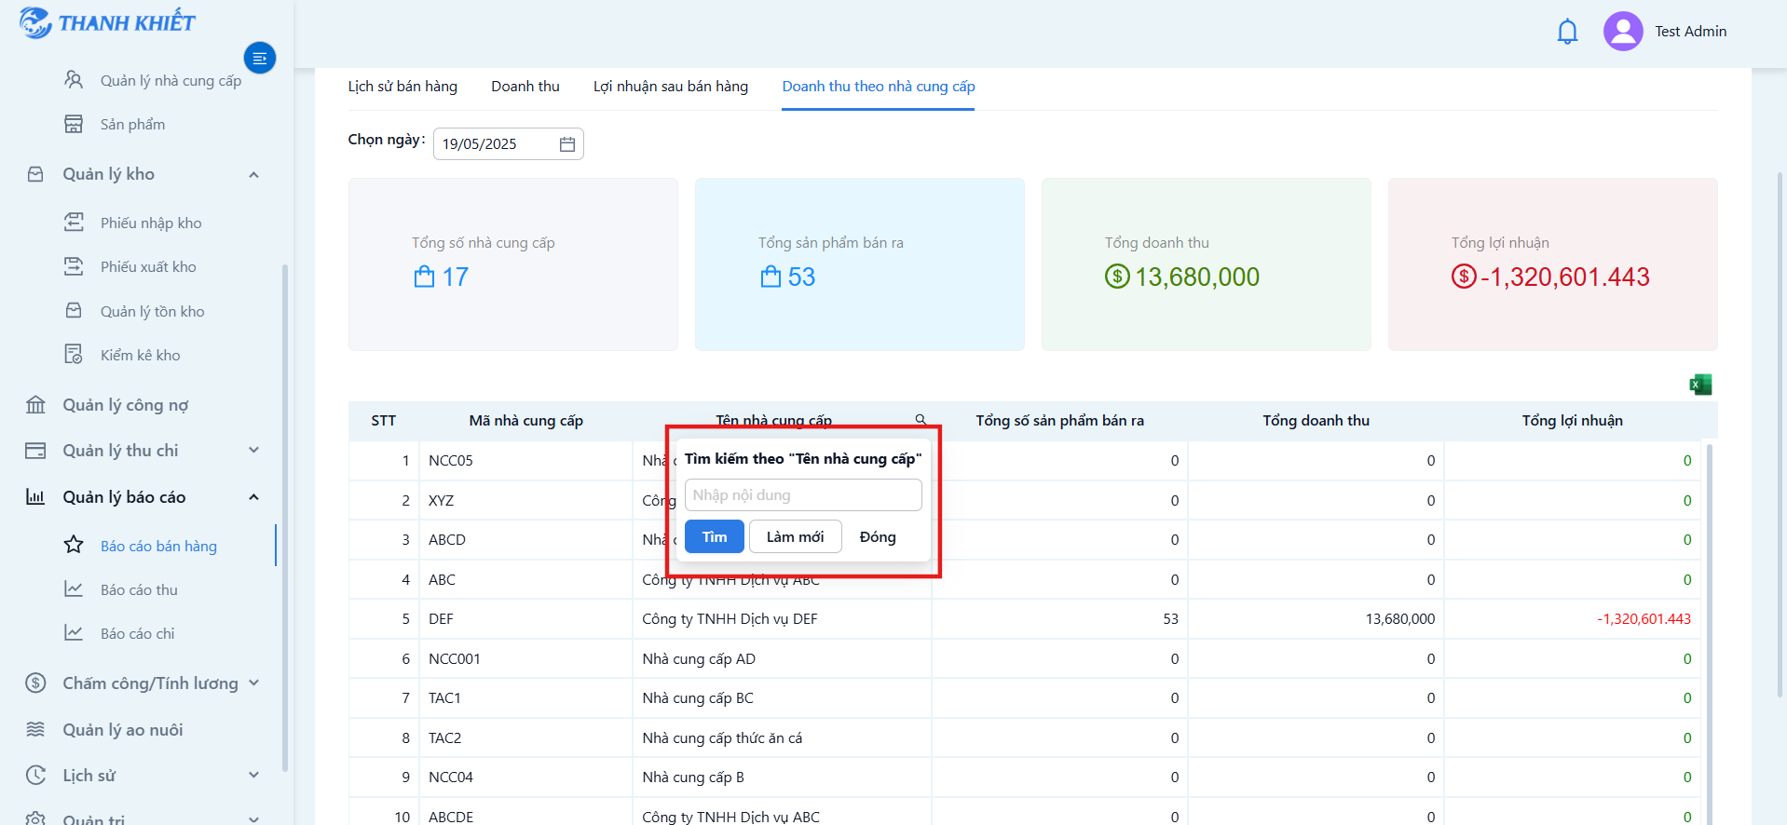Click the bag icon in Tổng số nhà cung cấp card
Image resolution: width=1787 pixels, height=825 pixels.
click(x=424, y=277)
